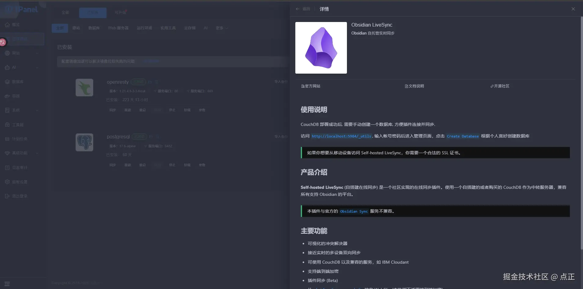Viewport: 583px width, 289px height.
Task: Expand the AI sidebar submenu chevron
Action: coord(37,68)
